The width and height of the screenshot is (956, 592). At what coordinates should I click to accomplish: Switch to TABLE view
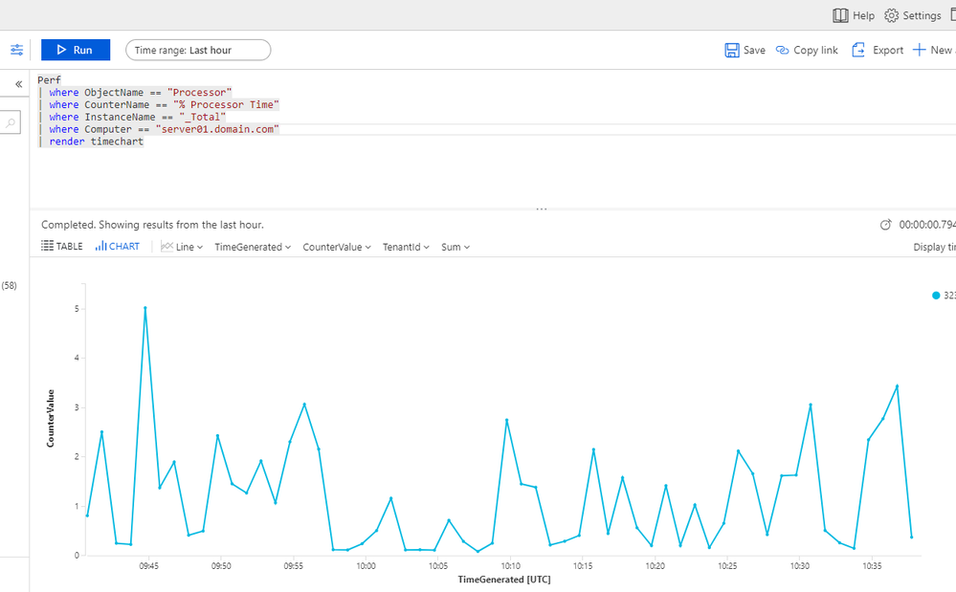click(x=61, y=246)
